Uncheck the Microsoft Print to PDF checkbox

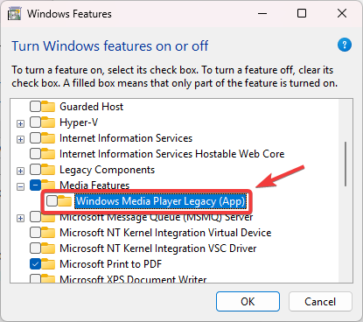click(35, 264)
